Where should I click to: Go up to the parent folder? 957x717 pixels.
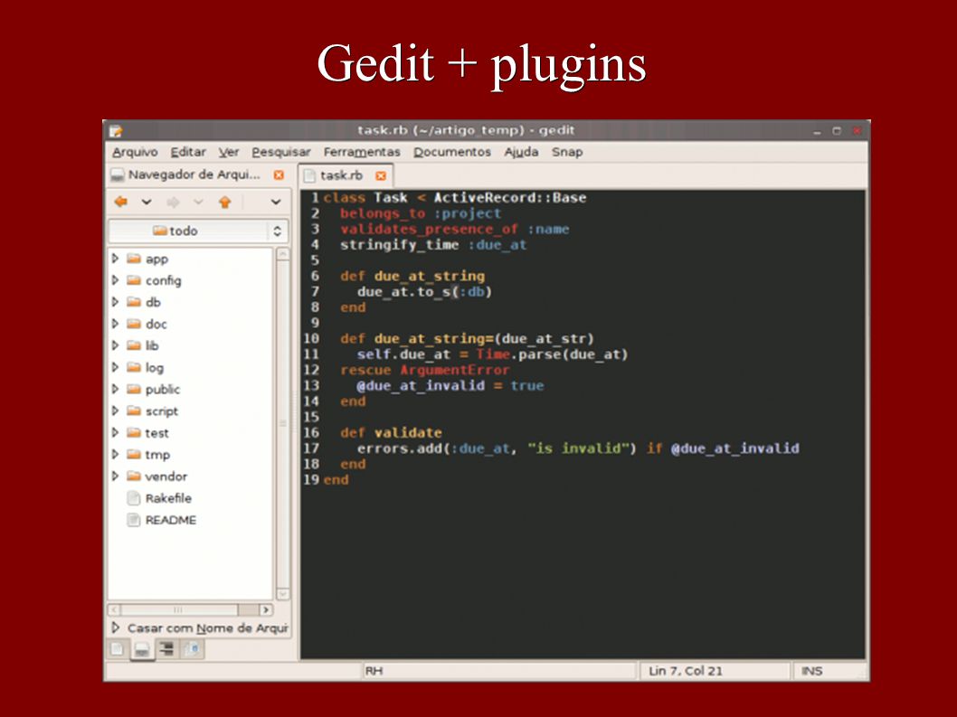pos(225,202)
